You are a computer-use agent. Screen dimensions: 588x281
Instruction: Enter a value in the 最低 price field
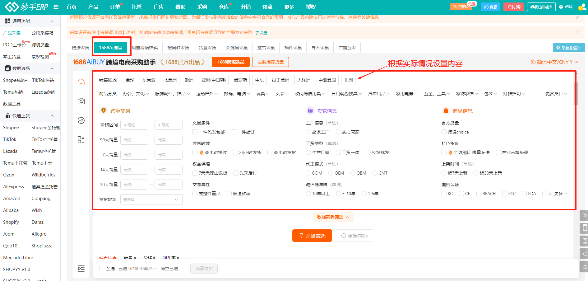coord(134,124)
